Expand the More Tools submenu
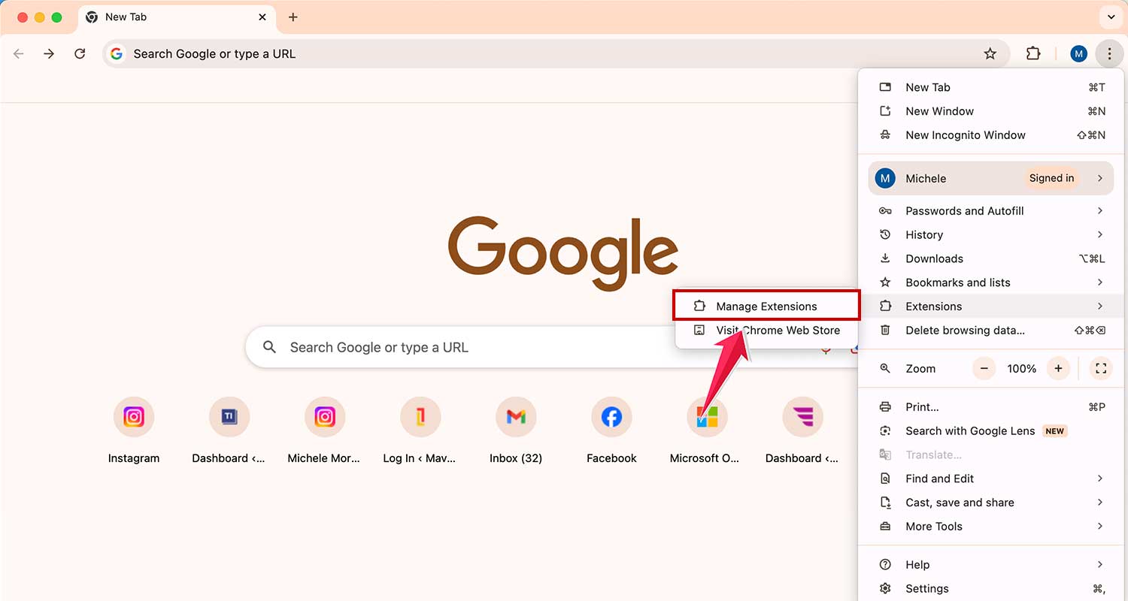 pyautogui.click(x=933, y=526)
